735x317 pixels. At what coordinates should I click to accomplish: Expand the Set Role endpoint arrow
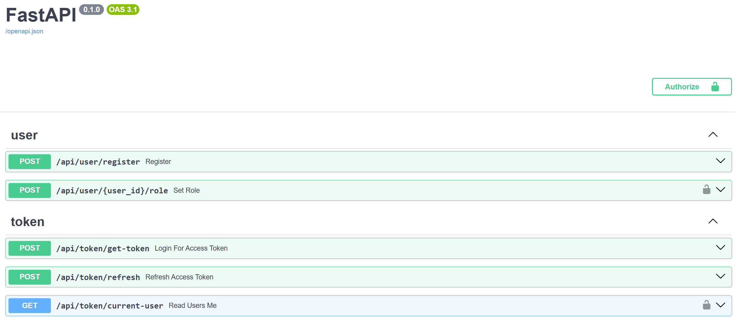(x=720, y=190)
